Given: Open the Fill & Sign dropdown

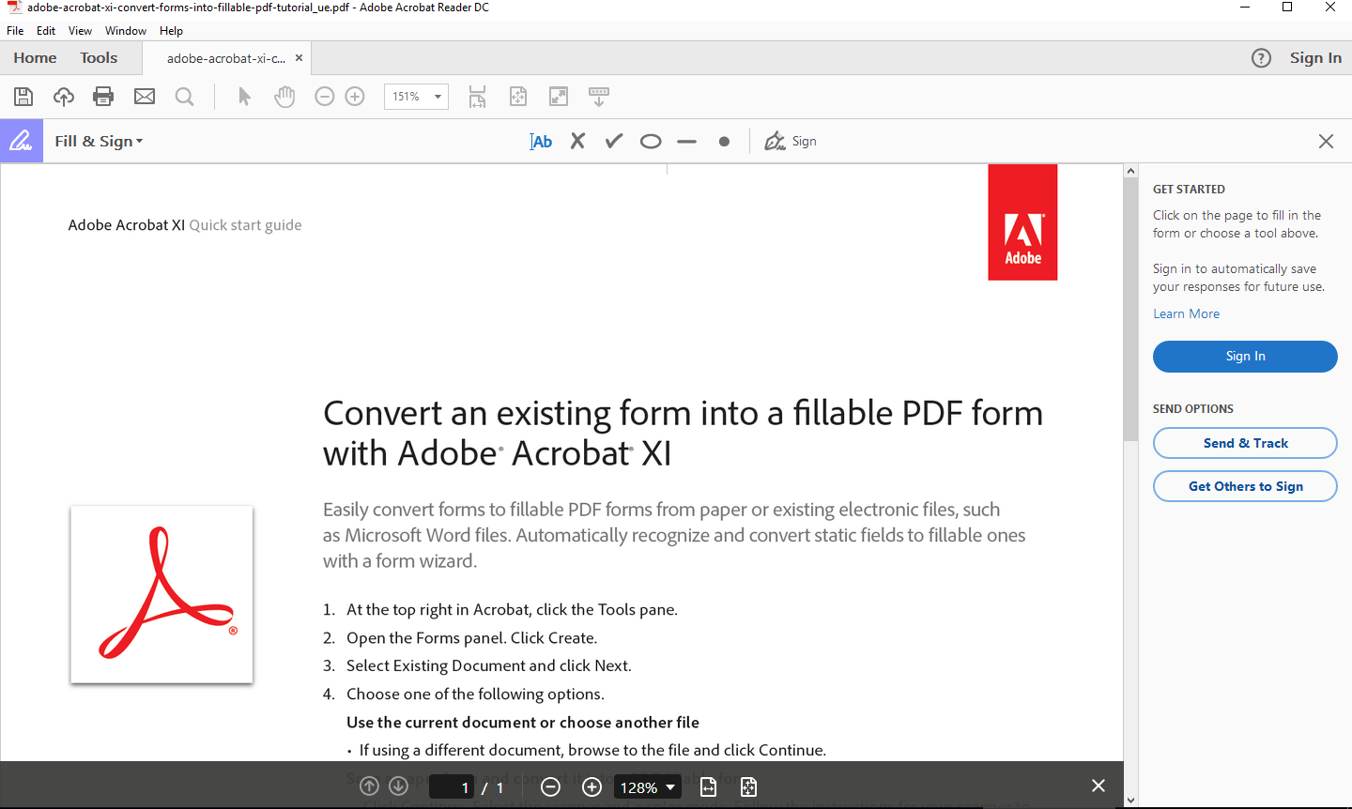Looking at the screenshot, I should coord(99,141).
